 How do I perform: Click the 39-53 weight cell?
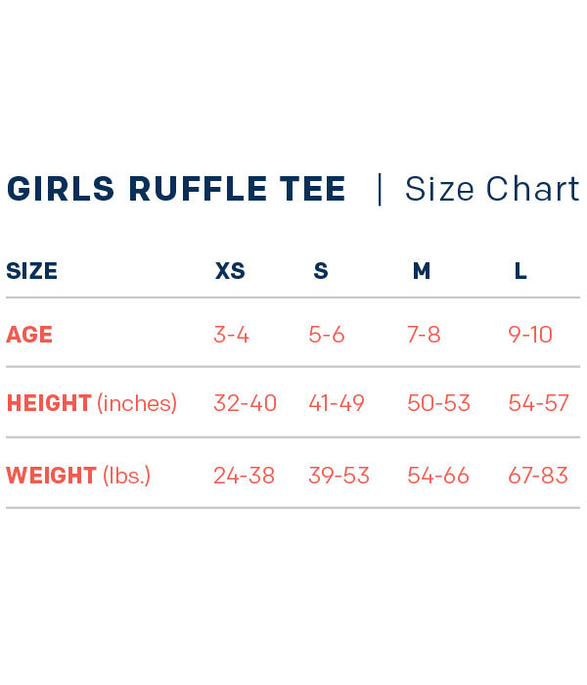click(339, 476)
